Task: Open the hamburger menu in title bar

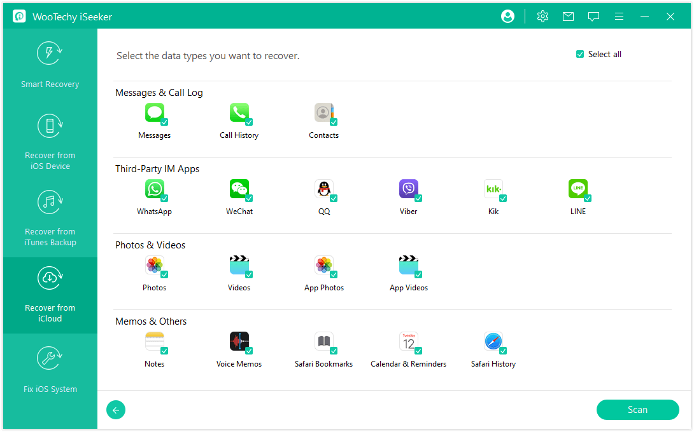Action: 619,17
